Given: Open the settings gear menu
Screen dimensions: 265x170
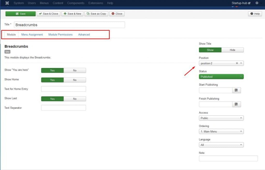Looking at the screenshot, I should 257,3.
